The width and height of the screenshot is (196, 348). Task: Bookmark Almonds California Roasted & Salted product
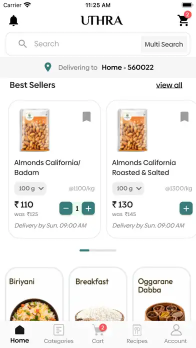pyautogui.click(x=184, y=116)
